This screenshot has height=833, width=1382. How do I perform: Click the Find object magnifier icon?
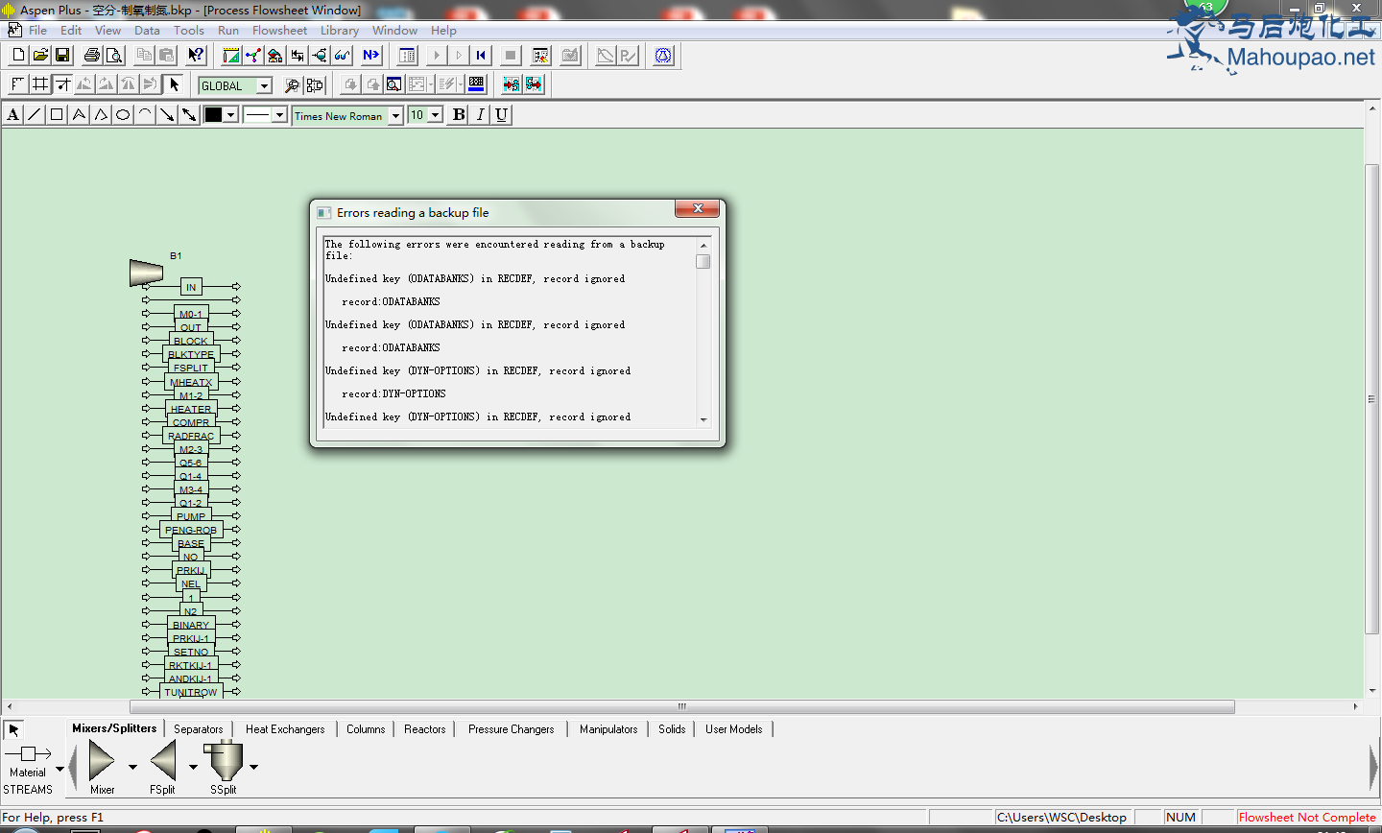pos(293,84)
